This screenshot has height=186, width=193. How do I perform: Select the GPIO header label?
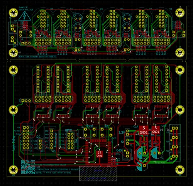click(68, 130)
